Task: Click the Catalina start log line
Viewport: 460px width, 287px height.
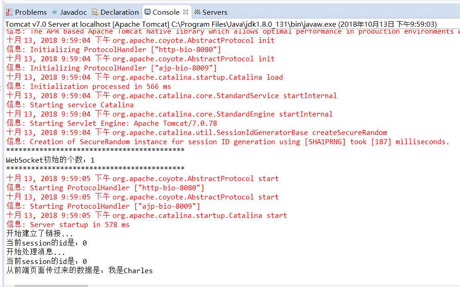Action: pyautogui.click(x=146, y=216)
